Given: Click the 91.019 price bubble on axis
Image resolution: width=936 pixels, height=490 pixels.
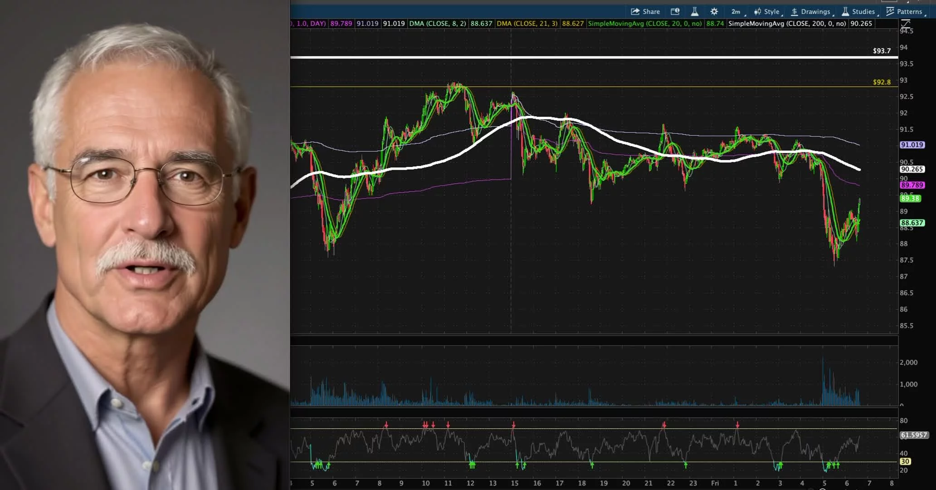Looking at the screenshot, I should [912, 145].
